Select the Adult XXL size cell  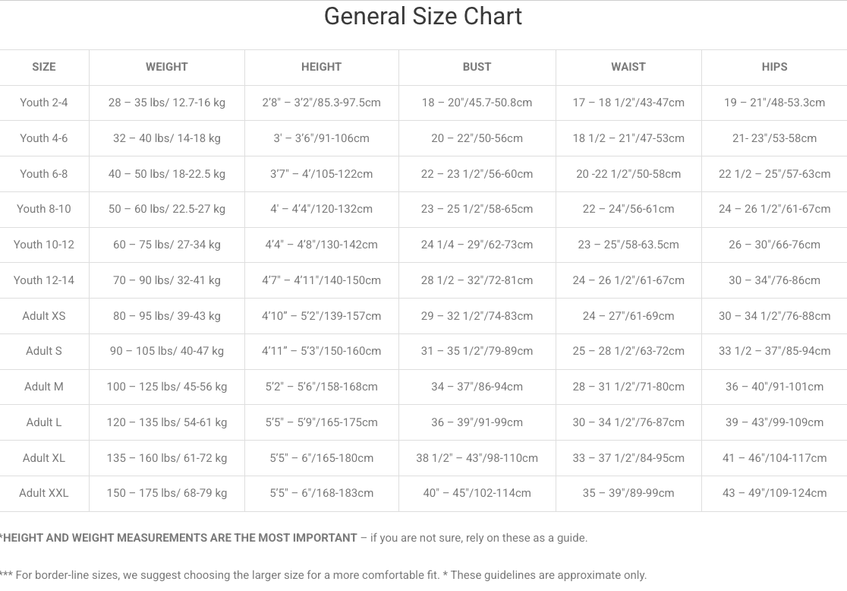(44, 493)
